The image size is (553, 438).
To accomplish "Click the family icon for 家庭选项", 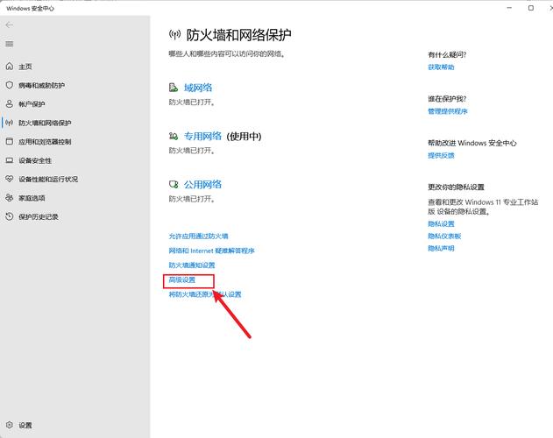I will 10,197.
